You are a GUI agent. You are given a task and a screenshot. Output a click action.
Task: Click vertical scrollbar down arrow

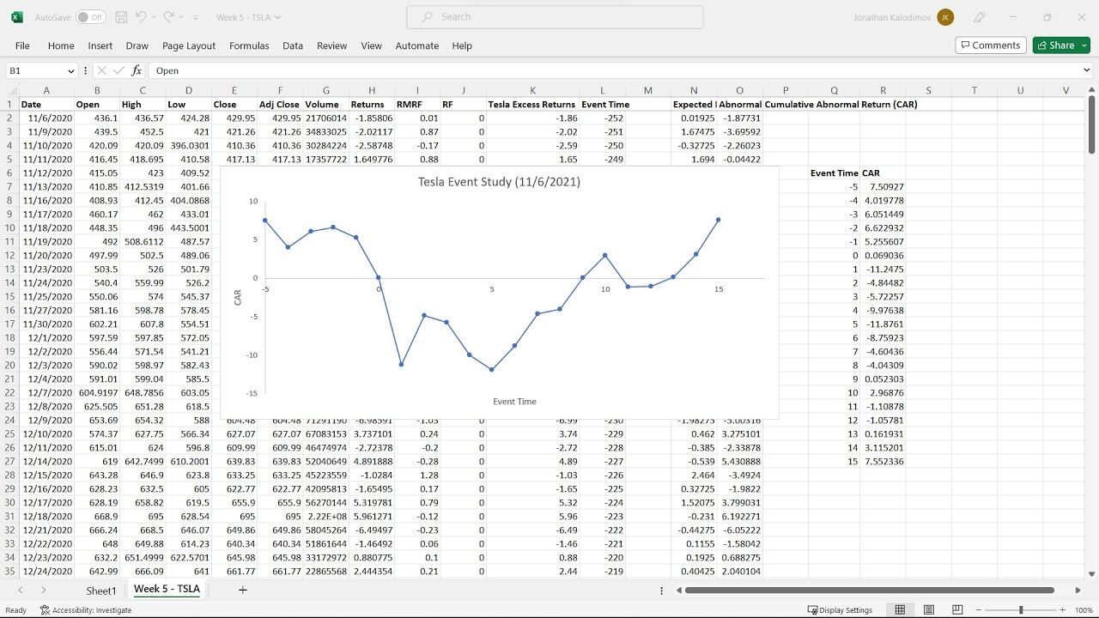(x=1092, y=574)
